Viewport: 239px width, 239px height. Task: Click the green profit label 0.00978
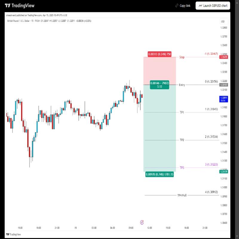click(160, 174)
